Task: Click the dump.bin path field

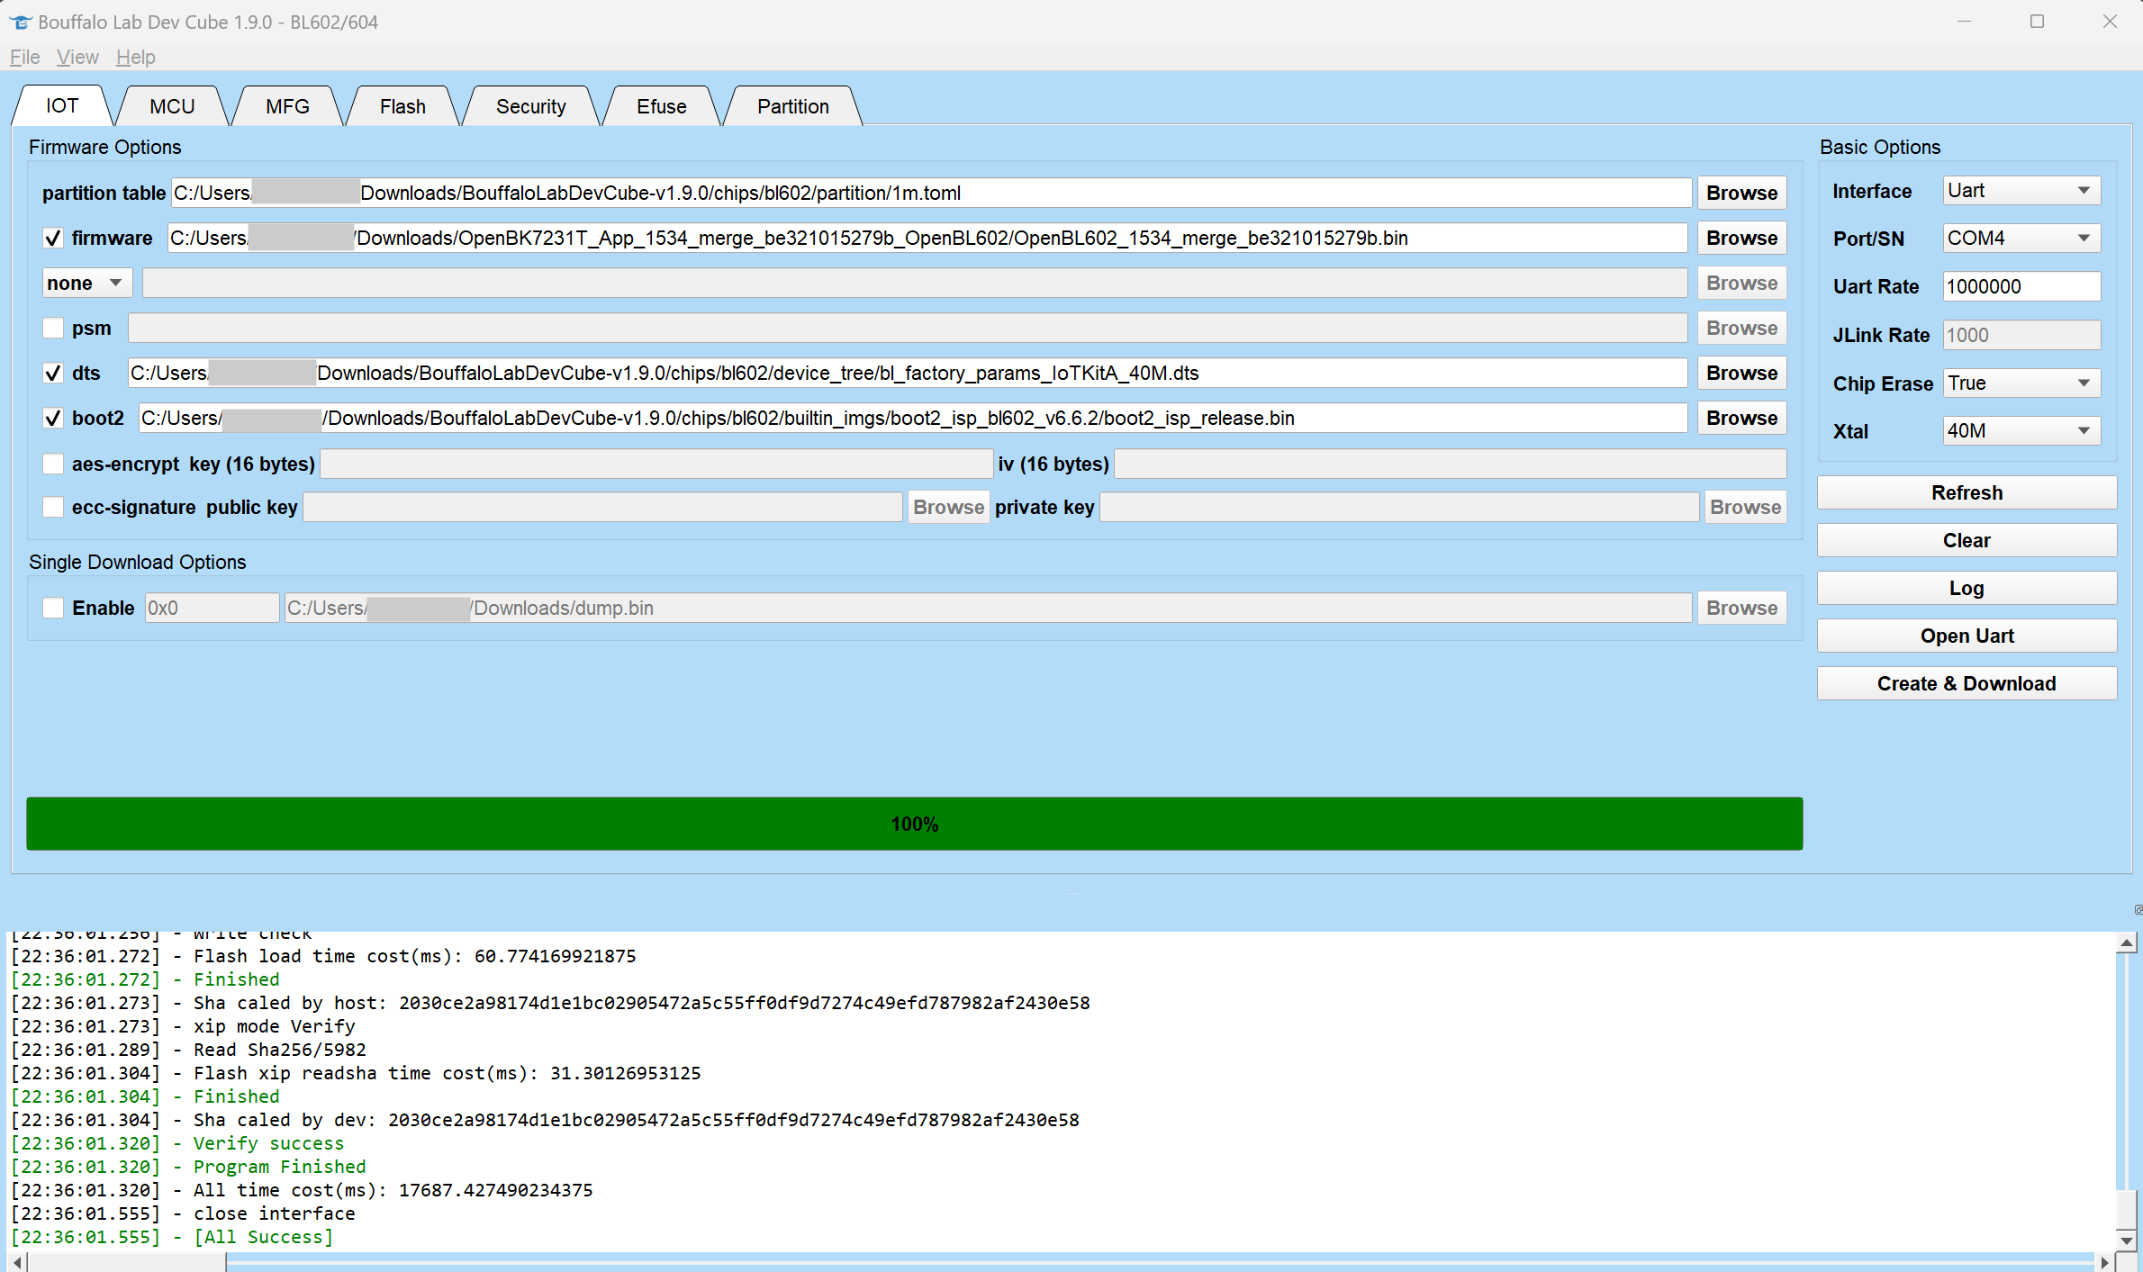Action: point(988,608)
